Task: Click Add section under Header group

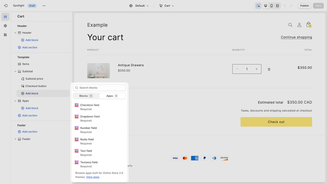Action: tap(28, 48)
